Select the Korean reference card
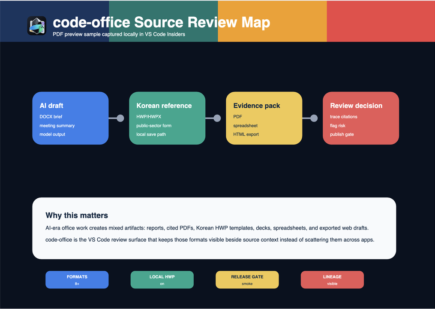435x309 pixels. click(x=167, y=118)
